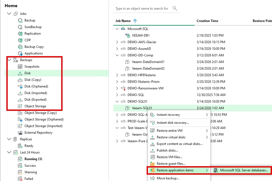Click the Disk (Imported) icon

pos(20,93)
